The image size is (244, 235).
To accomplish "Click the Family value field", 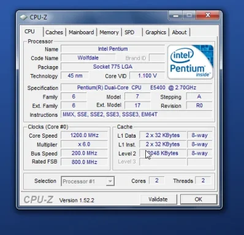I will [x=74, y=97].
